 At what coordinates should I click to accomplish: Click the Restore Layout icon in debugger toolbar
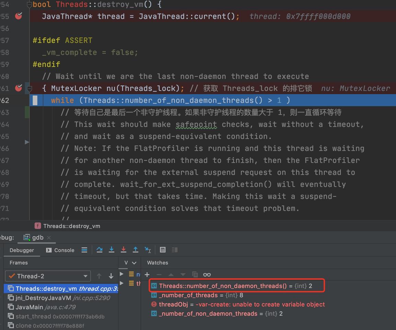point(174,250)
